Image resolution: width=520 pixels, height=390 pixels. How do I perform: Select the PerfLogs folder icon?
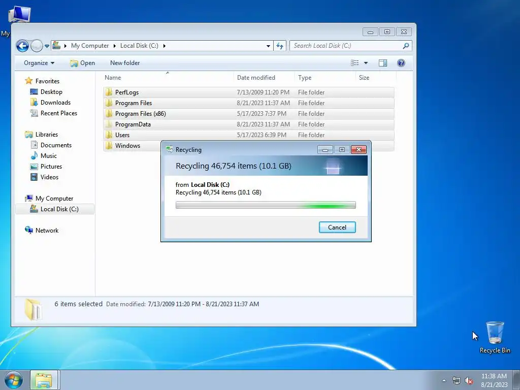109,92
